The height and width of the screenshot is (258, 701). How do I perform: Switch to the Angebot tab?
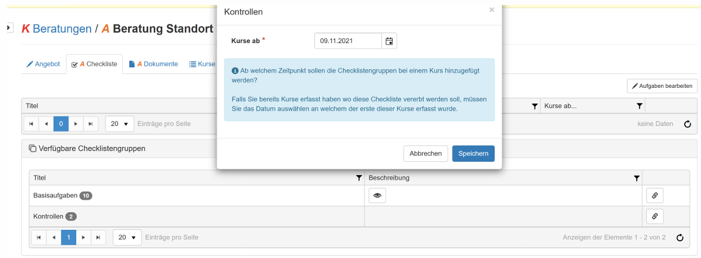pyautogui.click(x=43, y=64)
